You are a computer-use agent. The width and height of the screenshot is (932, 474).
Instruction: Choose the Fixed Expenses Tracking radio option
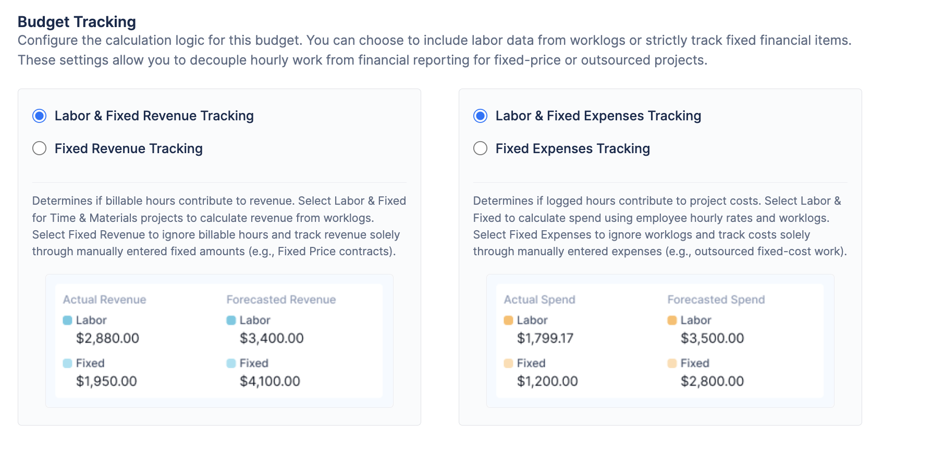(481, 148)
